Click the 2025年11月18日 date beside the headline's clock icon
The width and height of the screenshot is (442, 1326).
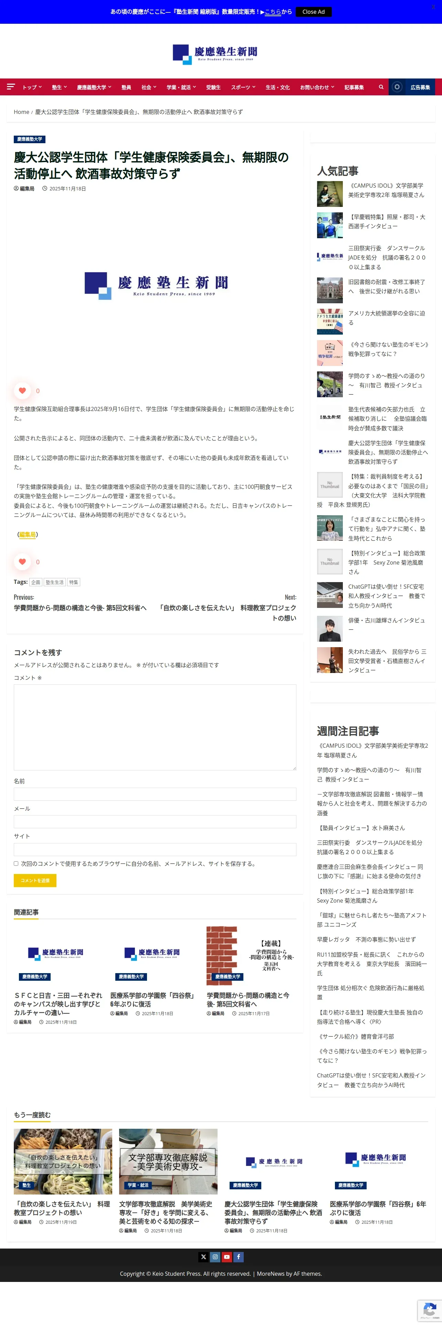pyautogui.click(x=67, y=188)
